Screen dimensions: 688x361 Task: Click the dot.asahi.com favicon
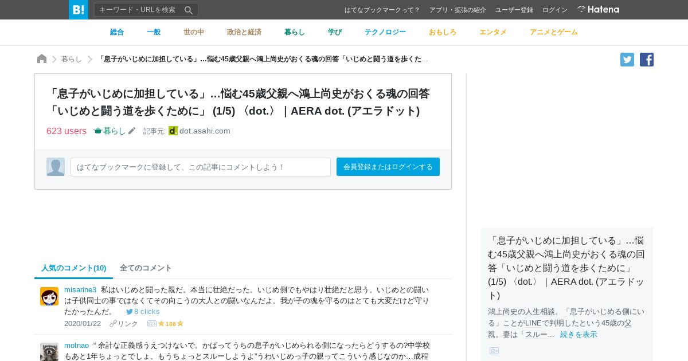(173, 131)
